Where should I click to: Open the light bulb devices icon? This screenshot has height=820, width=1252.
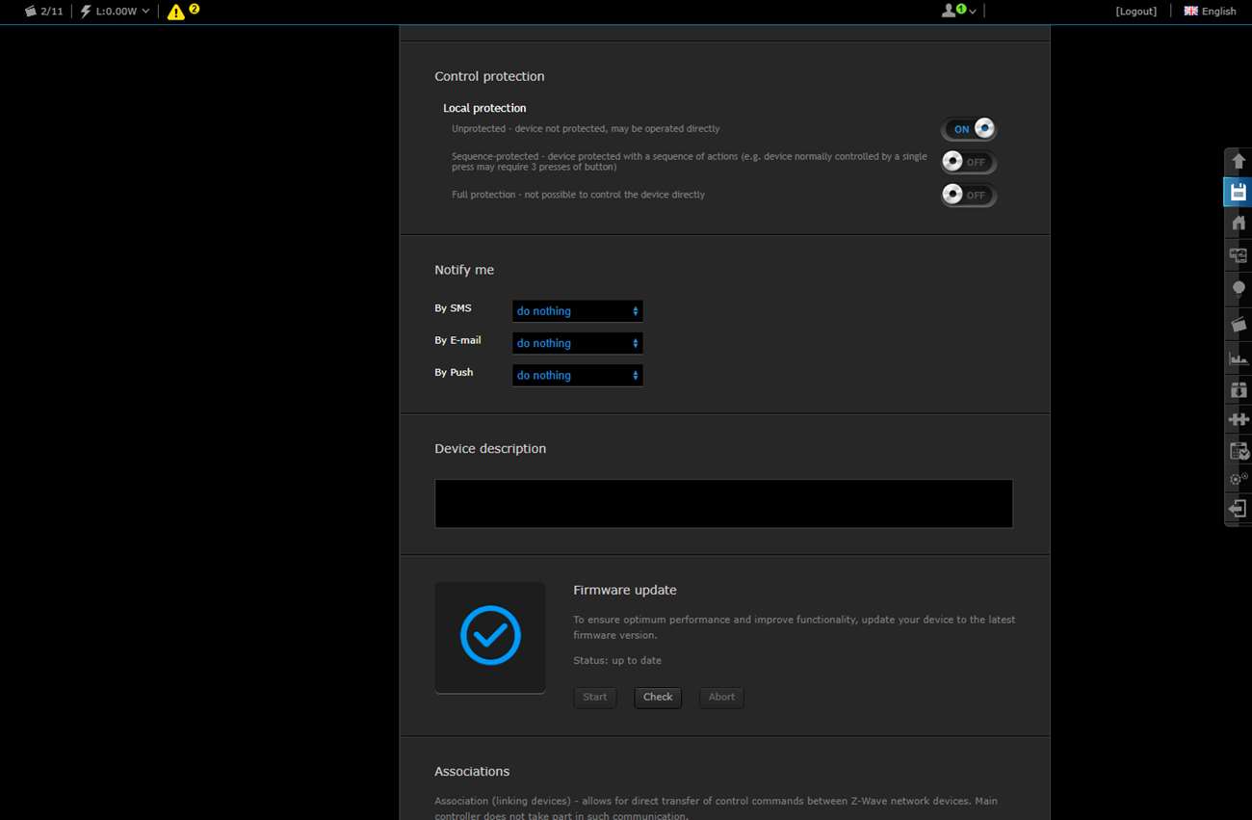point(1239,288)
